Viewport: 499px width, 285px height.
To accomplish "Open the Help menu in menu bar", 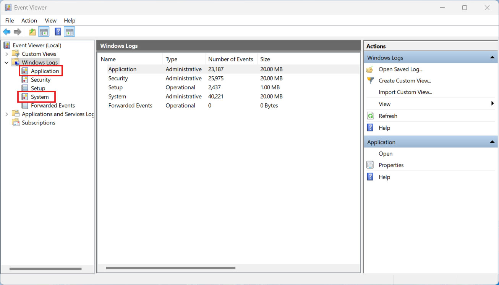I will (70, 21).
